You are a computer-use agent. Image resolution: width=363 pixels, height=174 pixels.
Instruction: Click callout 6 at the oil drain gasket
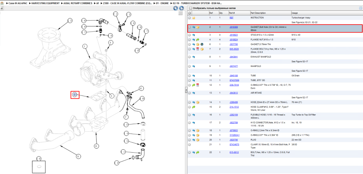click(141, 88)
